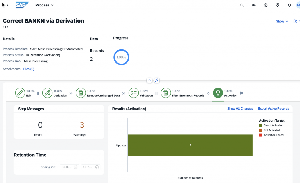Click the 0 Errors count
The height and width of the screenshot is (183, 300).
[40, 125]
